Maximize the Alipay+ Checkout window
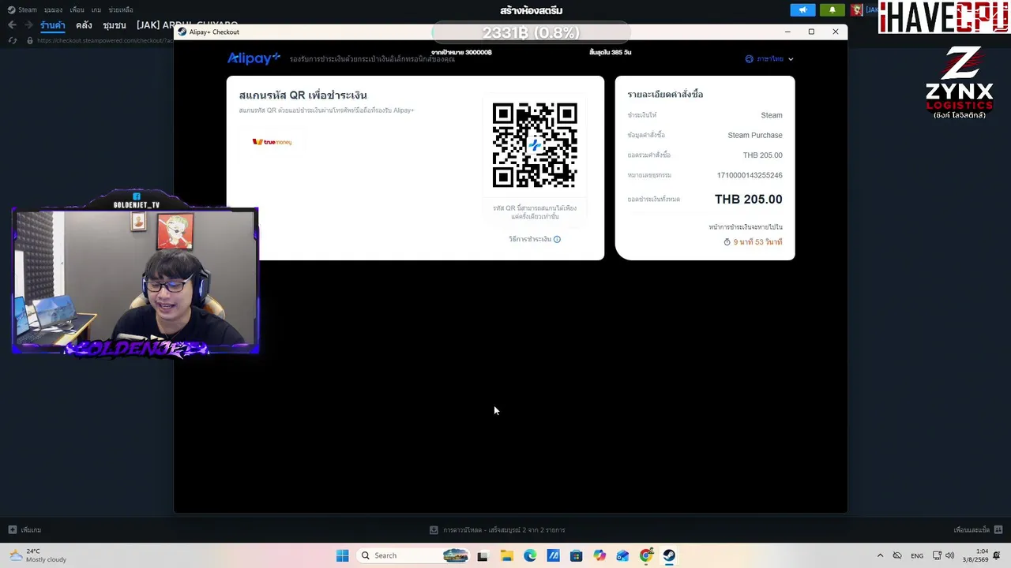This screenshot has height=568, width=1011. tap(811, 32)
